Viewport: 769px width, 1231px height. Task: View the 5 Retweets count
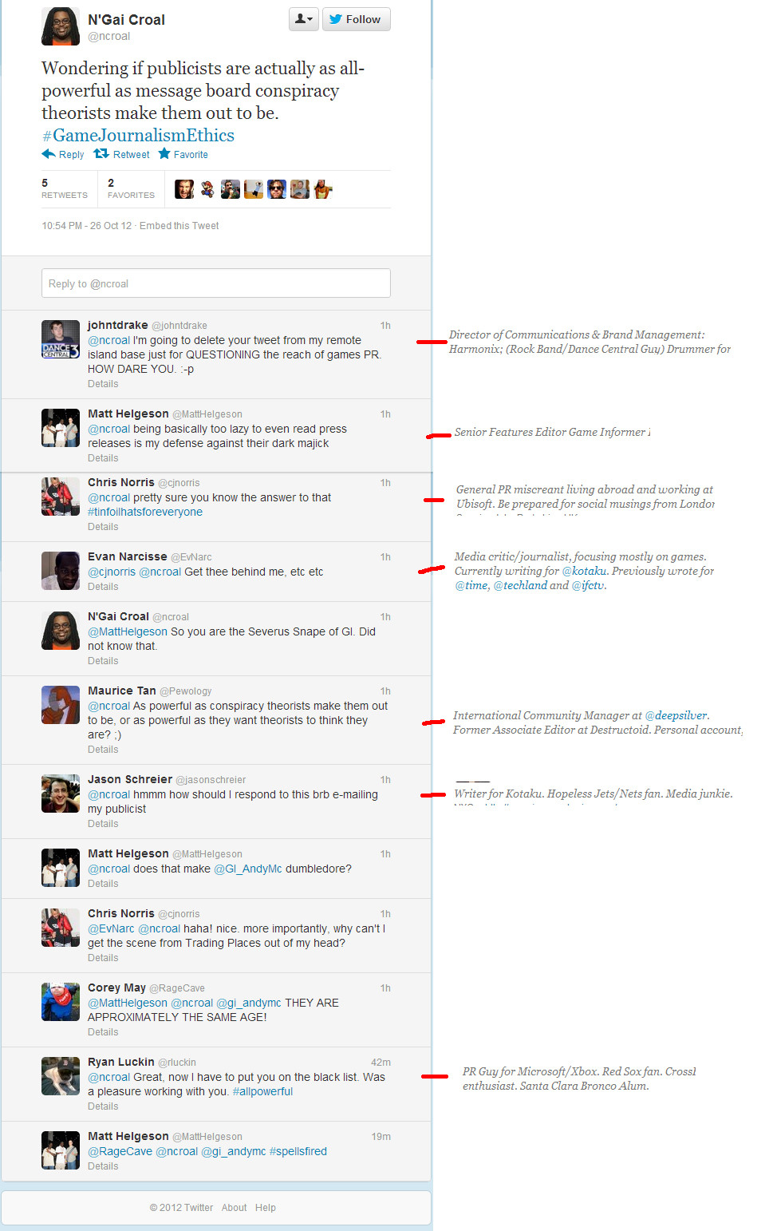[65, 188]
